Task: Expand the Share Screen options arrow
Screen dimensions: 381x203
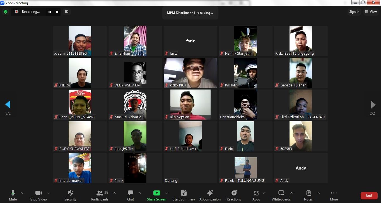Action: tap(167, 193)
